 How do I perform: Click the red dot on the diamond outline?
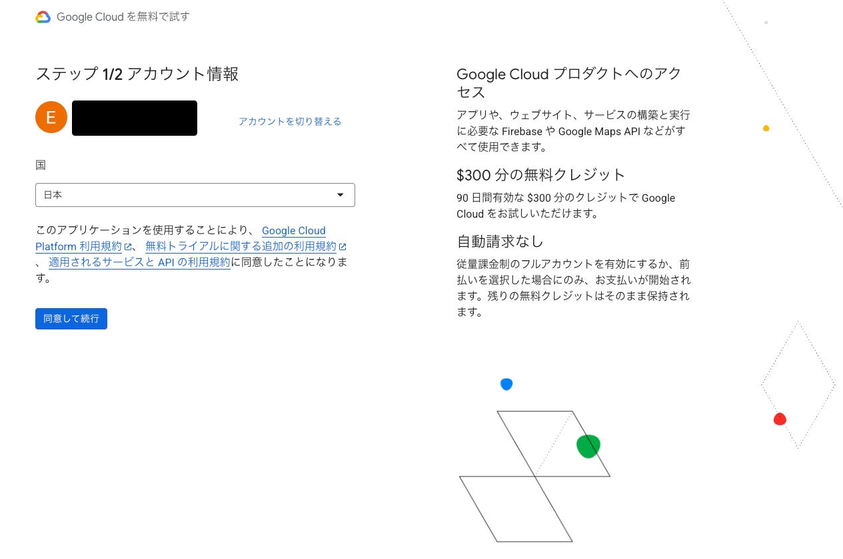tap(780, 419)
